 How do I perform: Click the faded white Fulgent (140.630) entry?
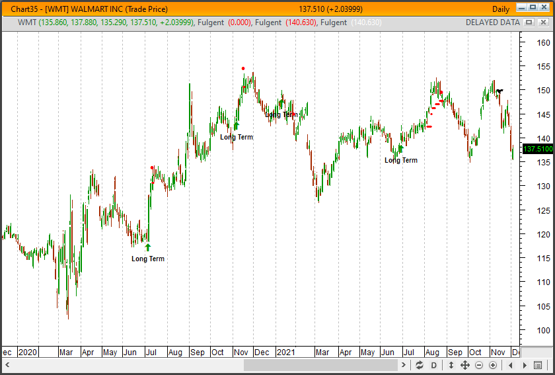tap(351, 22)
